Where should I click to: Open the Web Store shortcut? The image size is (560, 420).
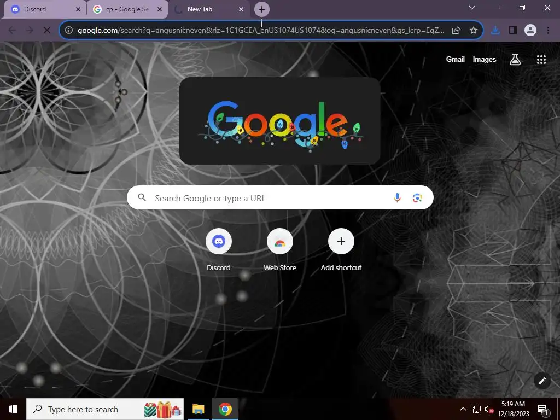(x=280, y=250)
